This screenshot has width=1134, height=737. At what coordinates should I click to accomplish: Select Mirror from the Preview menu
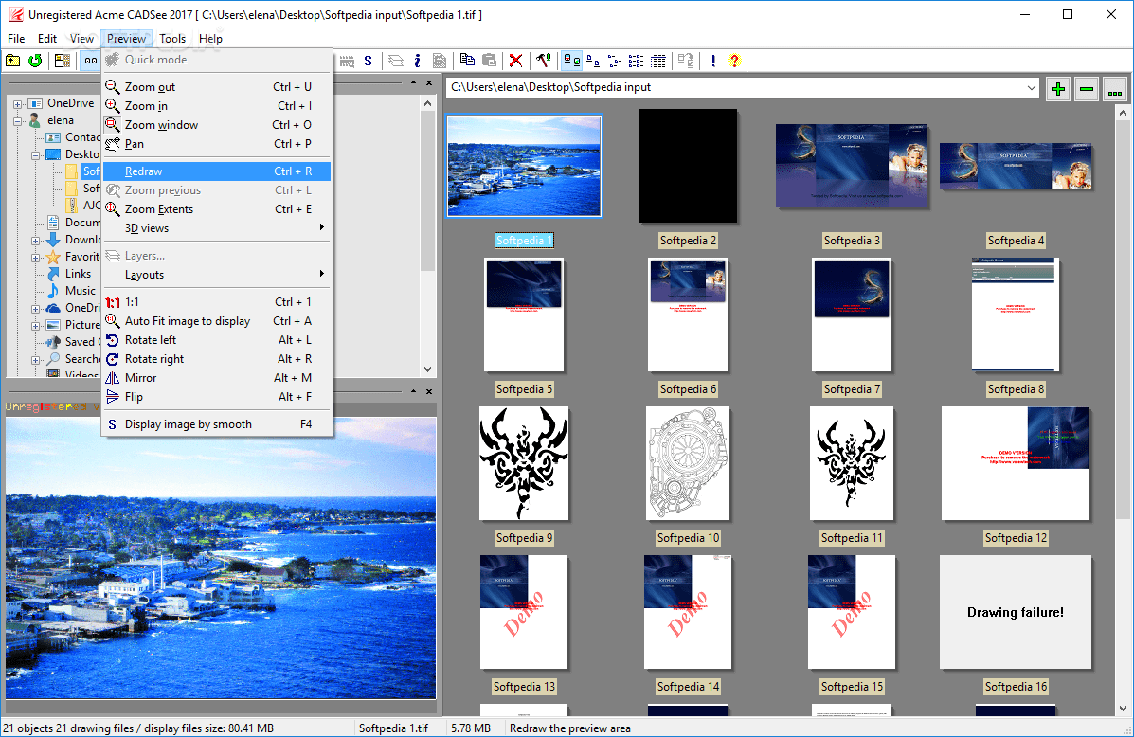pyautogui.click(x=217, y=378)
